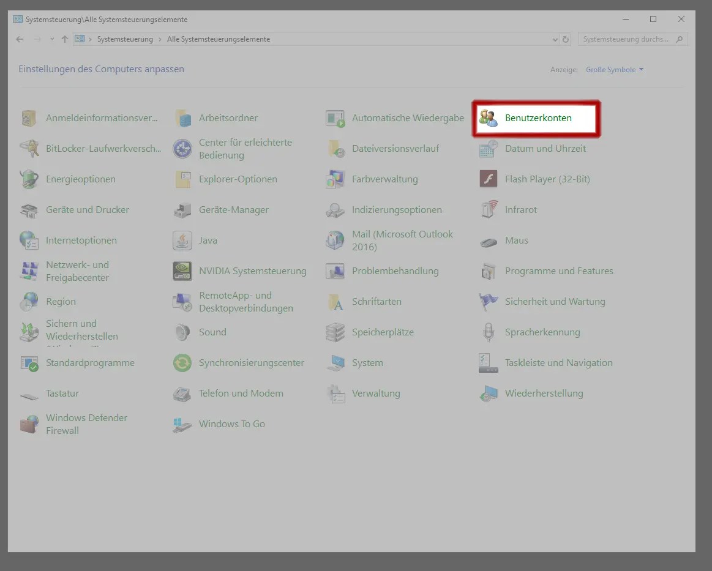
Task: Click Geräte und Drucker printer icon
Action: [x=29, y=210]
